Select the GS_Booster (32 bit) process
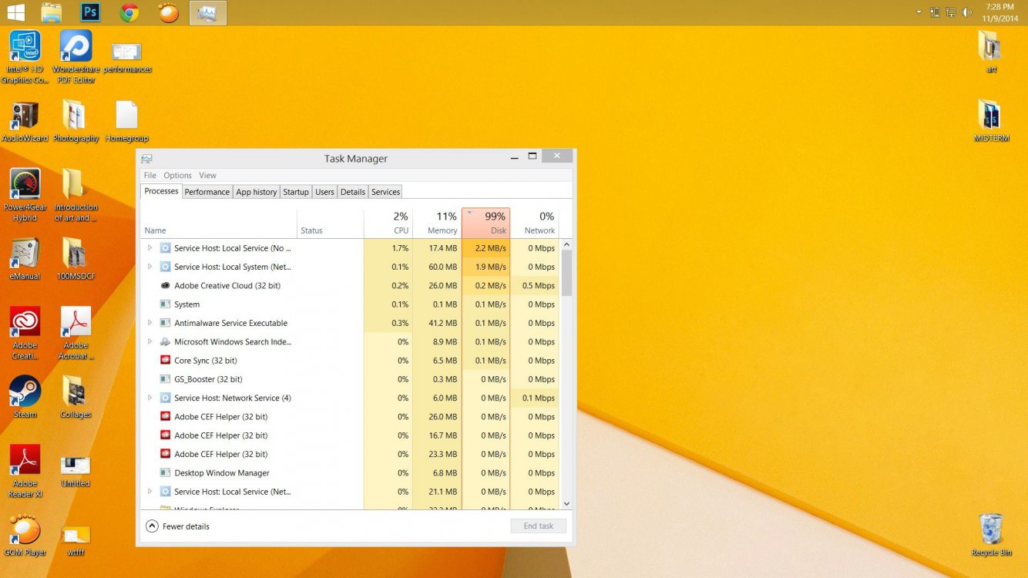 [351, 379]
